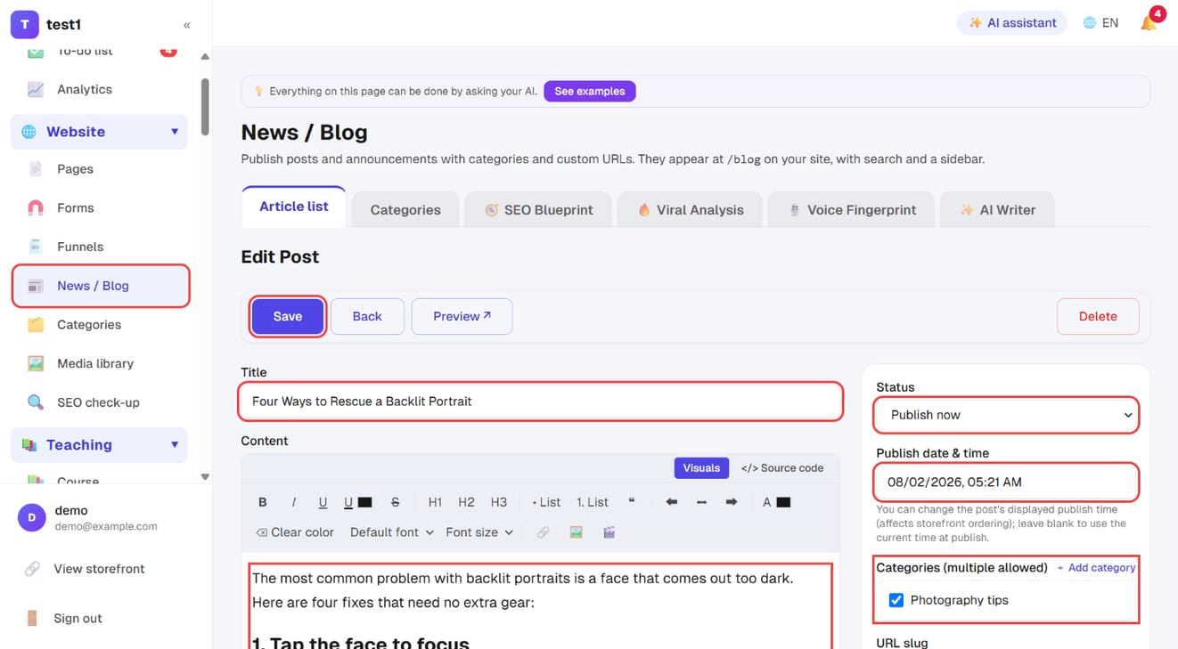Set heading level H2
The image size is (1178, 649).
pyautogui.click(x=466, y=502)
